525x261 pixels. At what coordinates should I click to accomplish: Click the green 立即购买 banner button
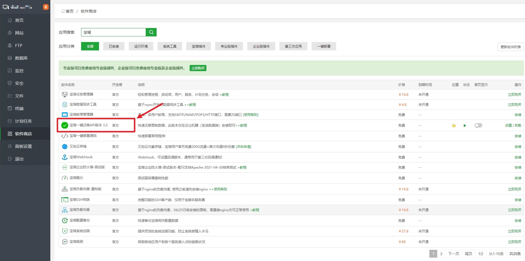pyautogui.click(x=198, y=68)
